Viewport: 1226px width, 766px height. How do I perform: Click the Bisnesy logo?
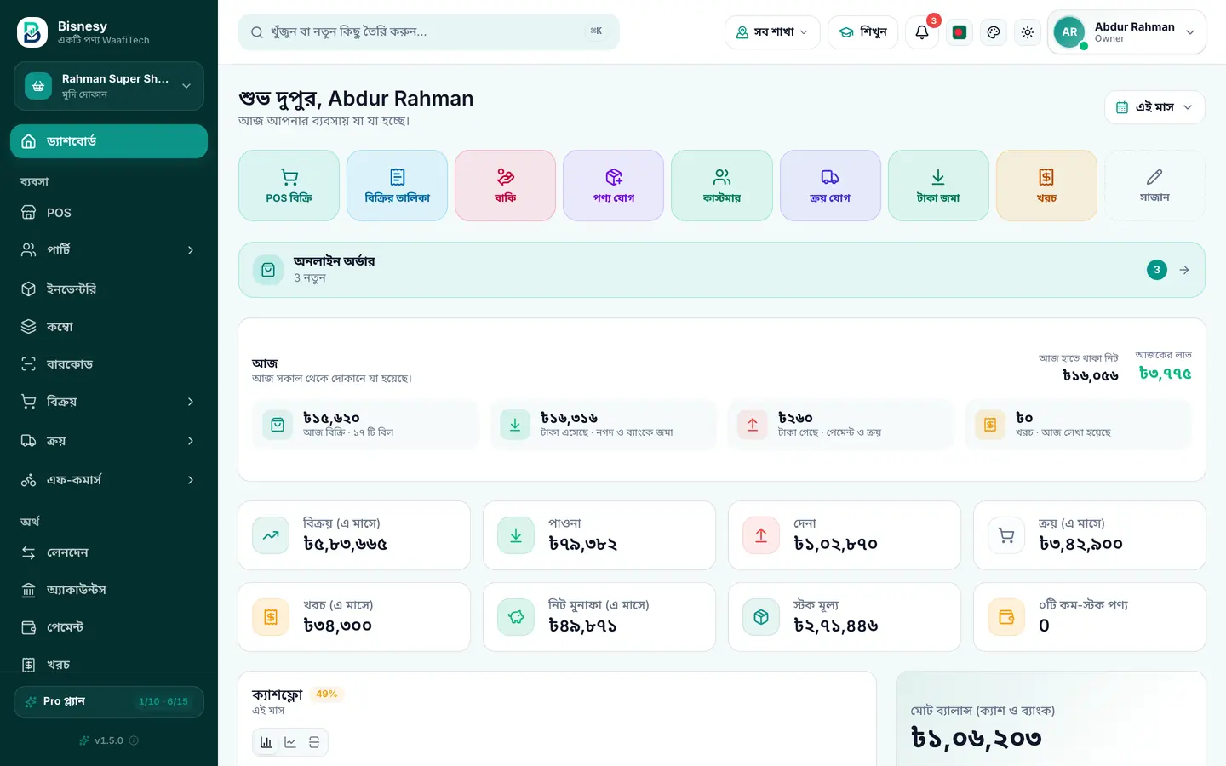click(32, 32)
